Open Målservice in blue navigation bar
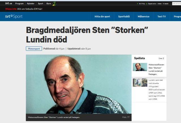Viewport: 181px width, 123px height. click(143, 17)
